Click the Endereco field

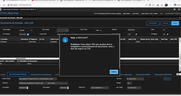click(x=43, y=83)
